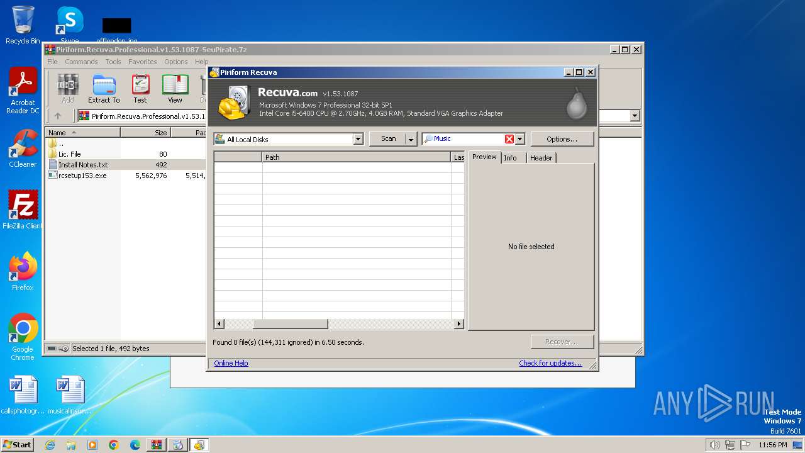
Task: Click the 11:56 PM taskbar clock
Action: tap(772, 445)
